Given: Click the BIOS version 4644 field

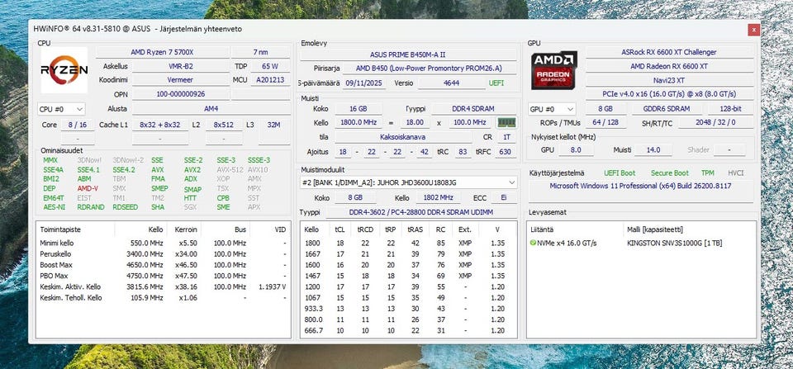Looking at the screenshot, I should click(x=451, y=83).
